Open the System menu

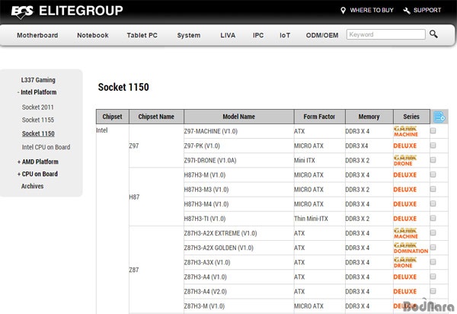click(189, 35)
